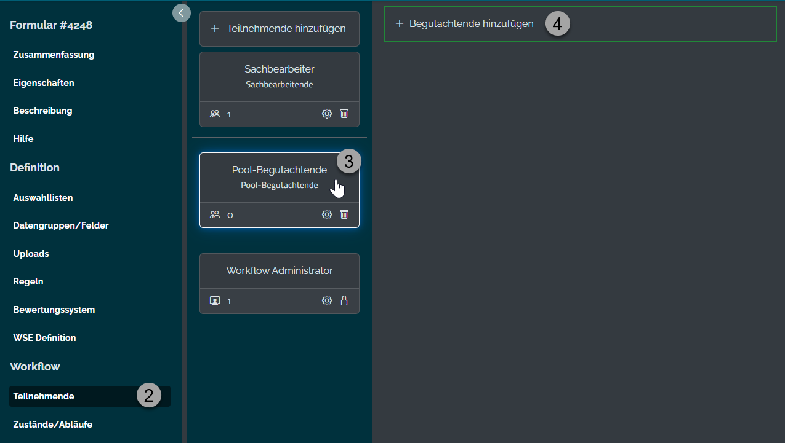785x443 pixels.
Task: Click Teilnehmende hinzufügen button
Action: tap(279, 29)
